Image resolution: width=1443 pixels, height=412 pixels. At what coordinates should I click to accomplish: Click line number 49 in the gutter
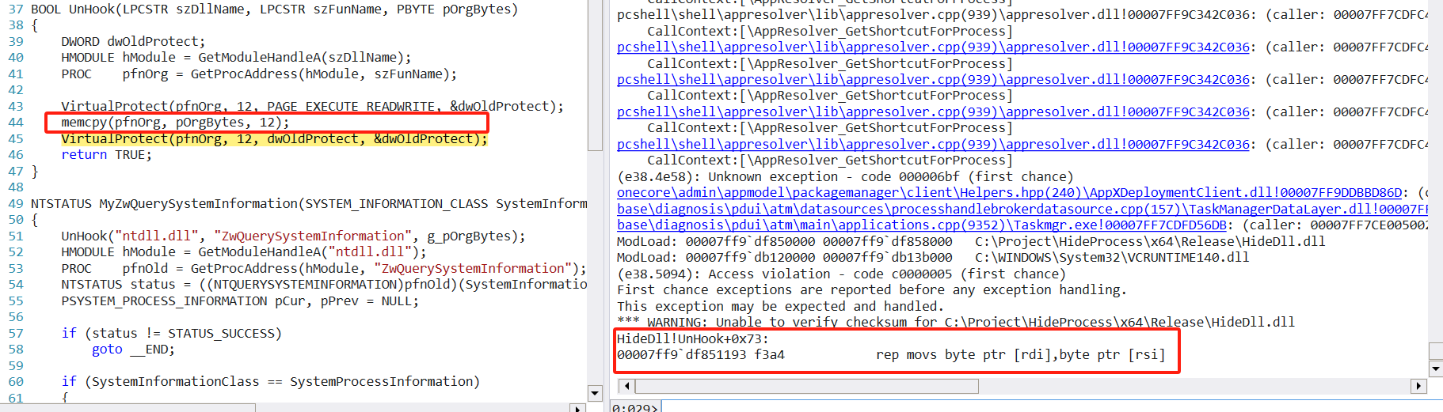point(16,204)
